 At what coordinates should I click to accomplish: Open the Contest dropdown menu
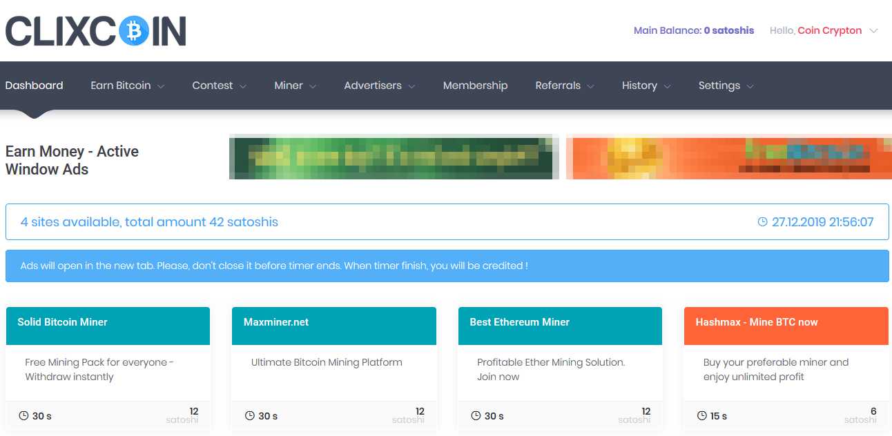pos(219,86)
